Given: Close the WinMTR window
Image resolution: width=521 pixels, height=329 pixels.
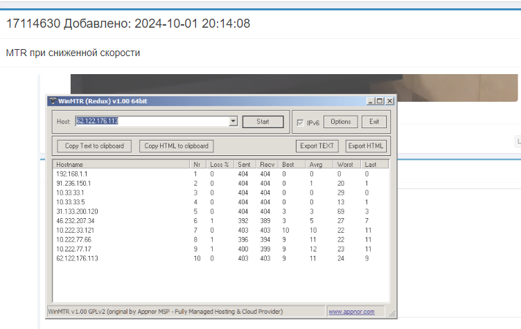Looking at the screenshot, I should click(389, 101).
